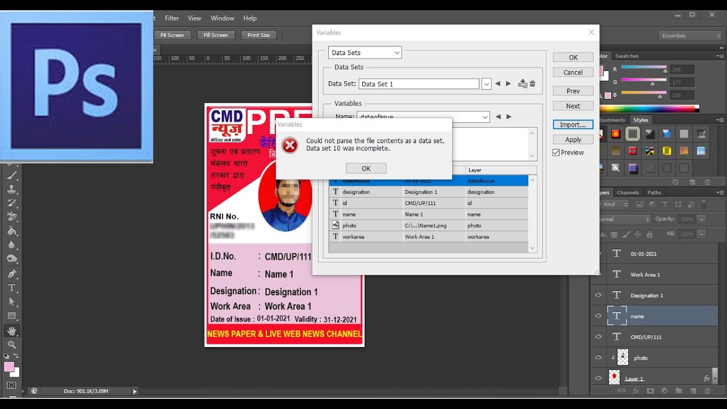This screenshot has height=409, width=727.
Task: Click the Import... button
Action: tap(573, 124)
